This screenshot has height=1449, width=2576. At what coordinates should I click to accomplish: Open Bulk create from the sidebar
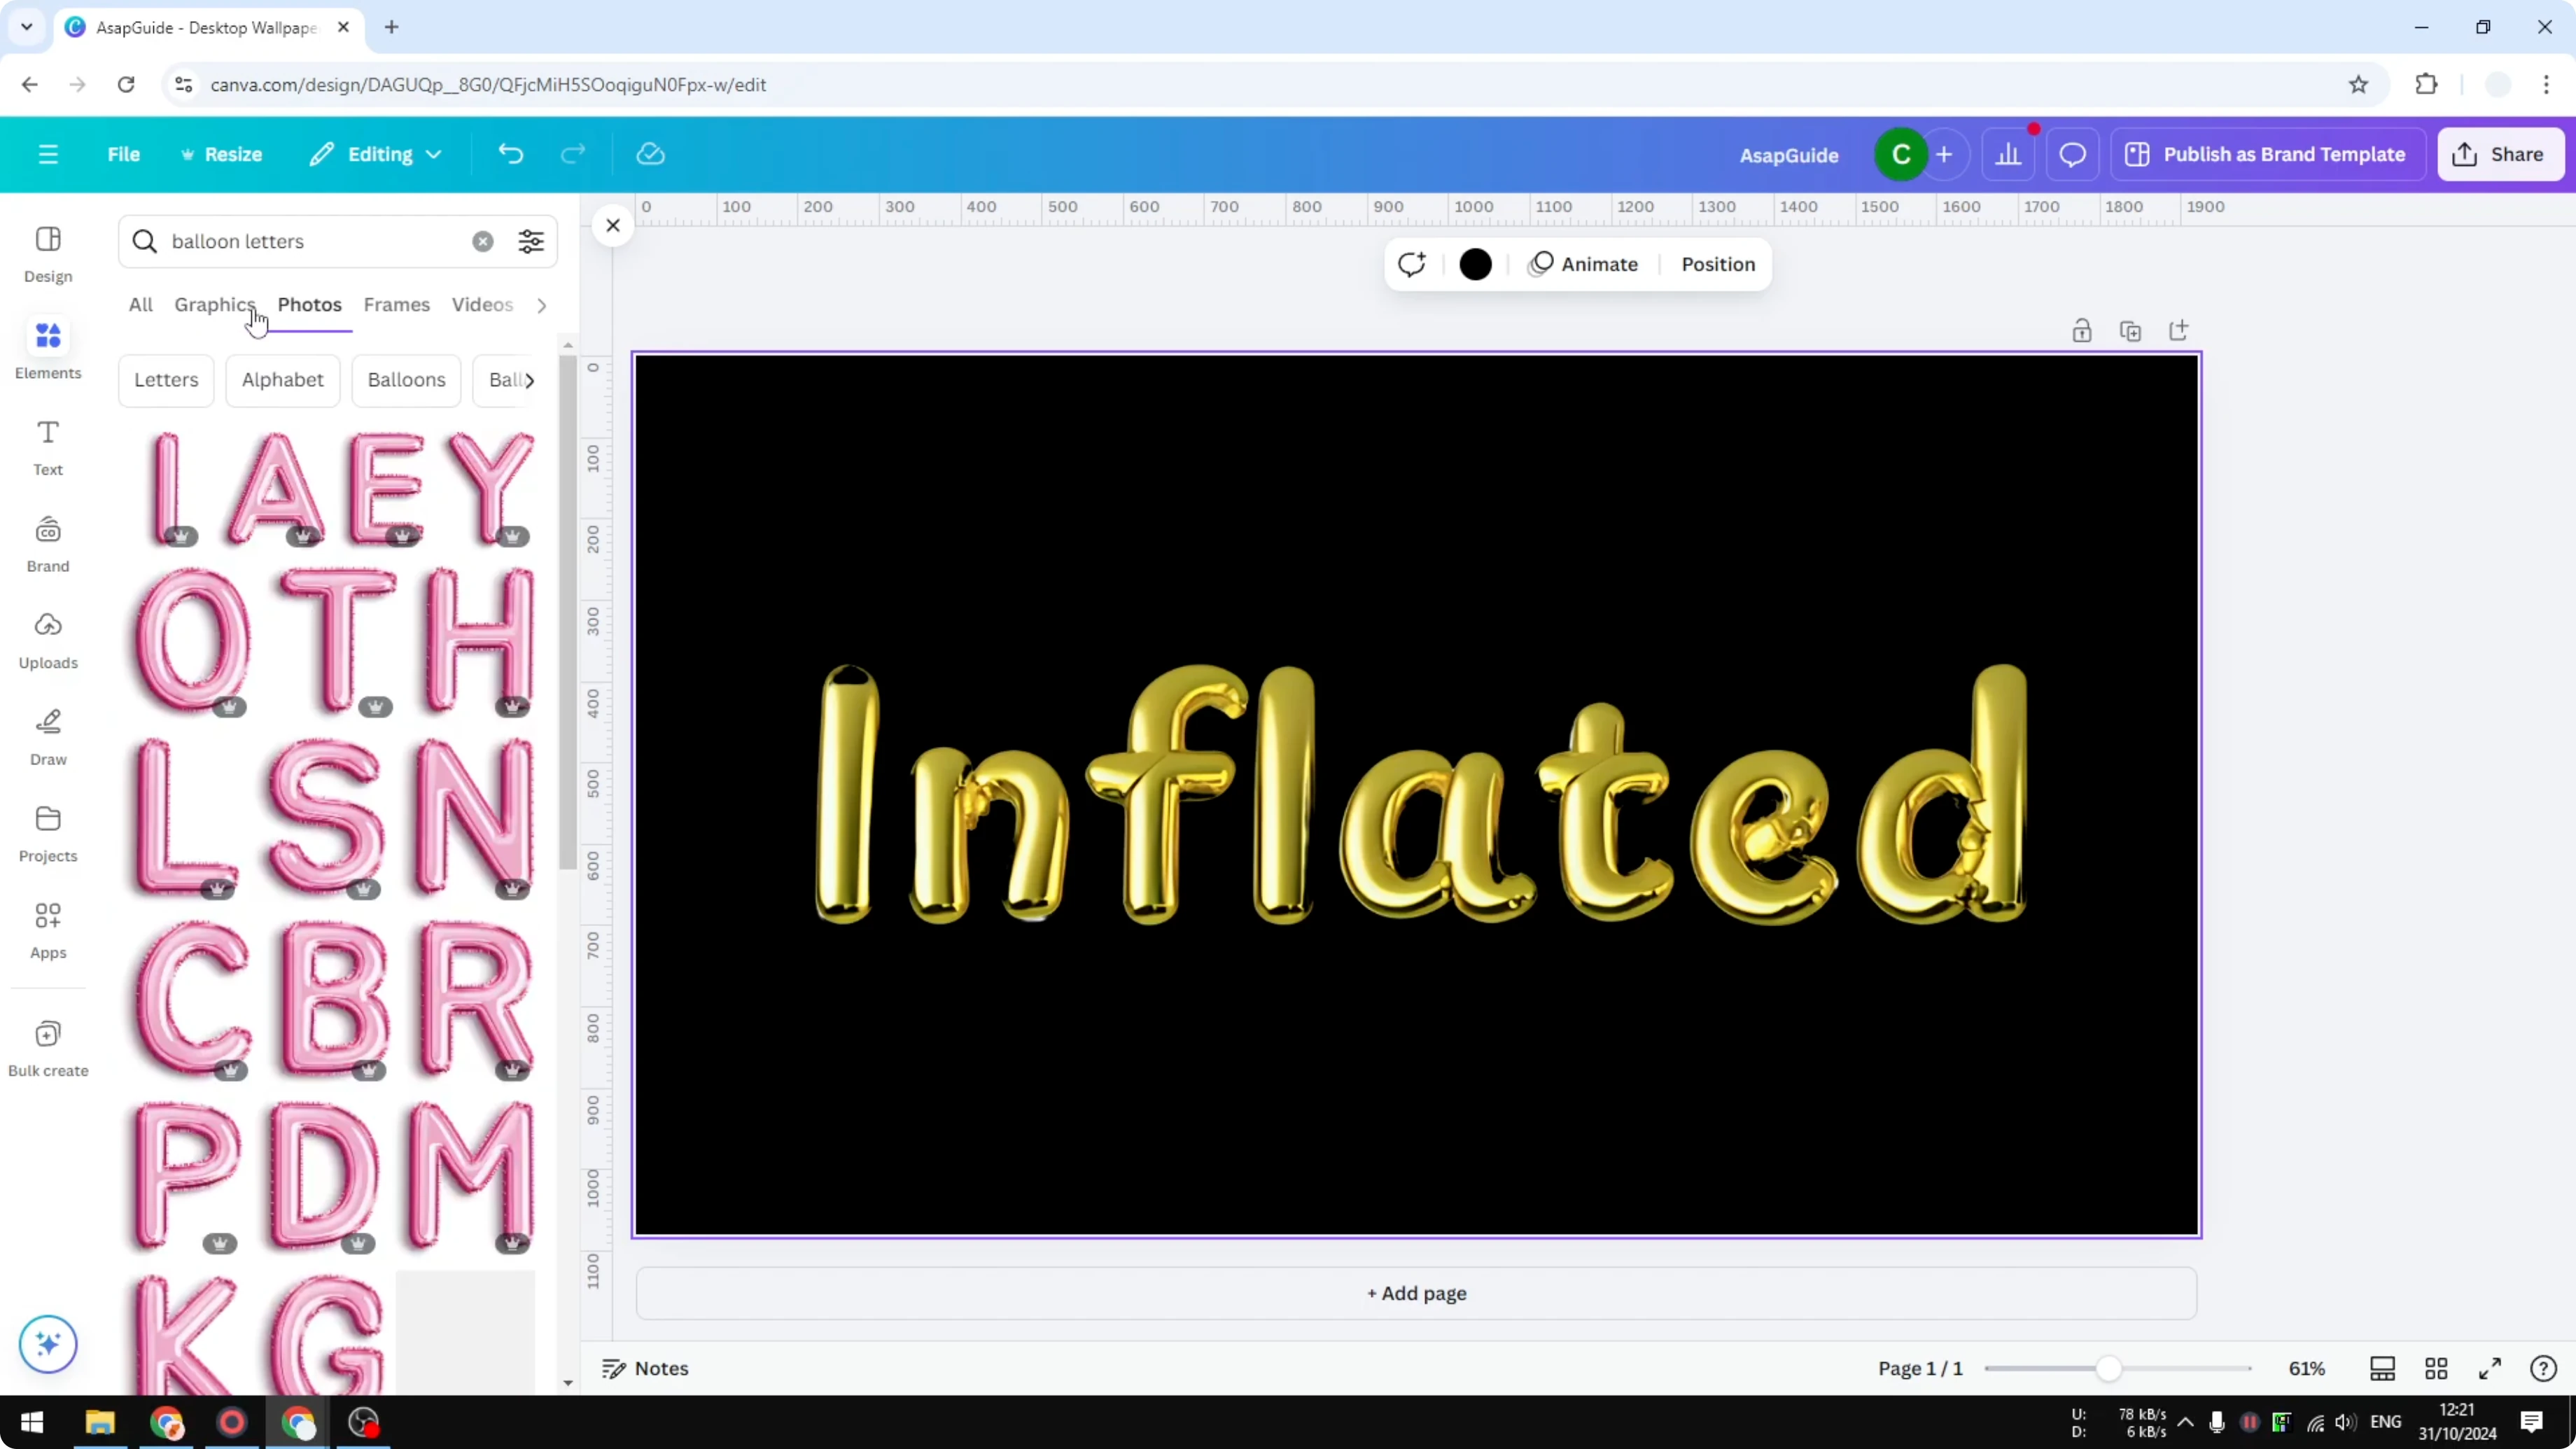[47, 1046]
